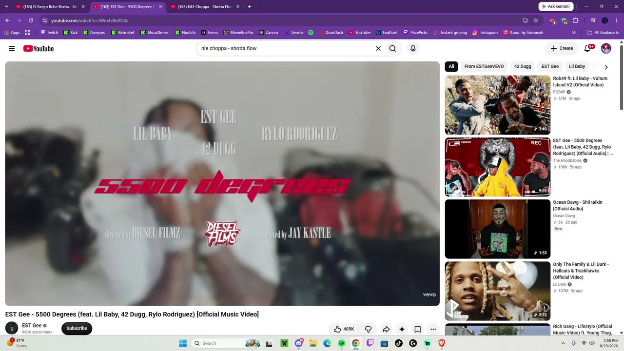Click the browser address bar URL
This screenshot has height=351, width=624.
(x=90, y=20)
